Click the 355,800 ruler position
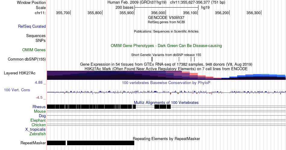The width and height of the screenshot is (286, 150). [95, 13]
